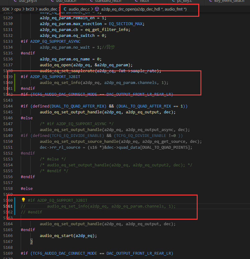Click A2DP_EQ_SUPPORT_32BIT macro on line 5139
This screenshot has height=259, width=250.
pyautogui.click(x=55, y=77)
